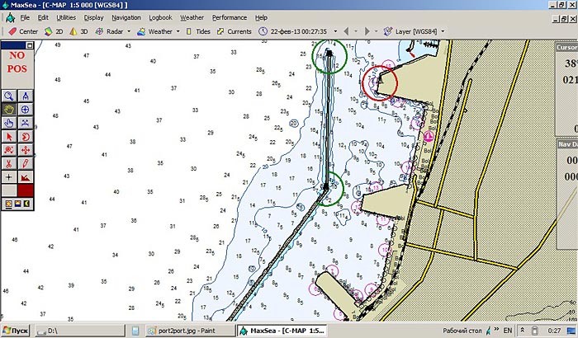Select the yellow hand pan tool
Screen dimensions: 578x338
9,110
